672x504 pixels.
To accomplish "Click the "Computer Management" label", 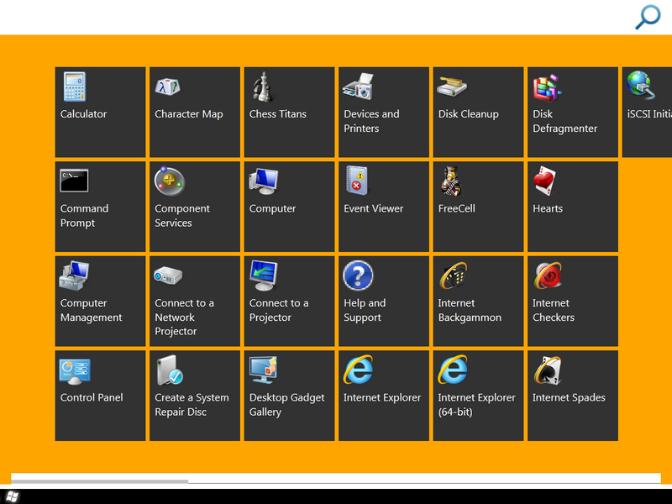I will 92,310.
